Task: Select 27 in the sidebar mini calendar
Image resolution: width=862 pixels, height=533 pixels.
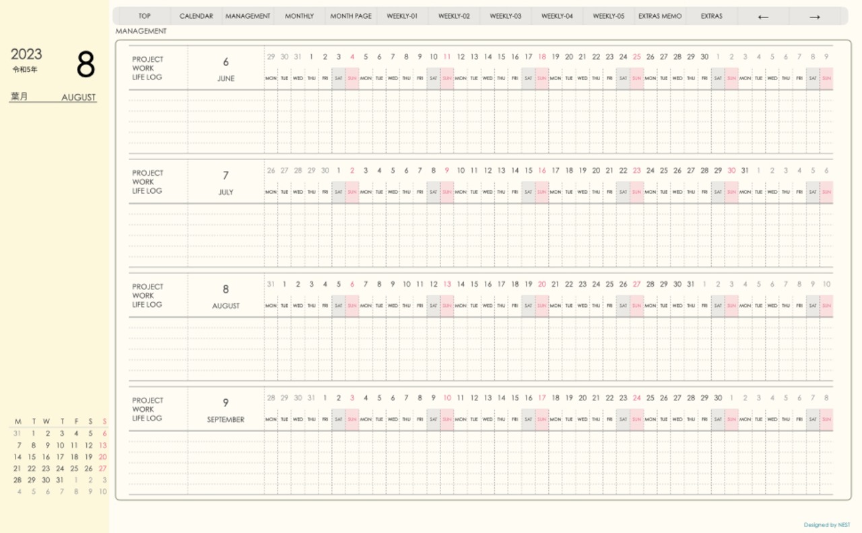Action: point(102,468)
